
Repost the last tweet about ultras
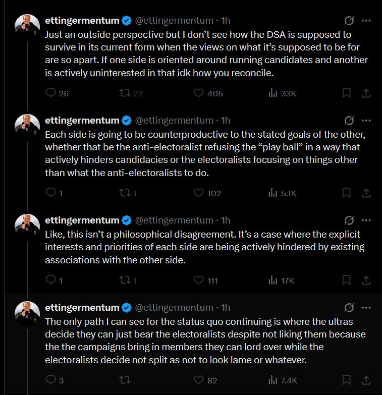point(125,380)
